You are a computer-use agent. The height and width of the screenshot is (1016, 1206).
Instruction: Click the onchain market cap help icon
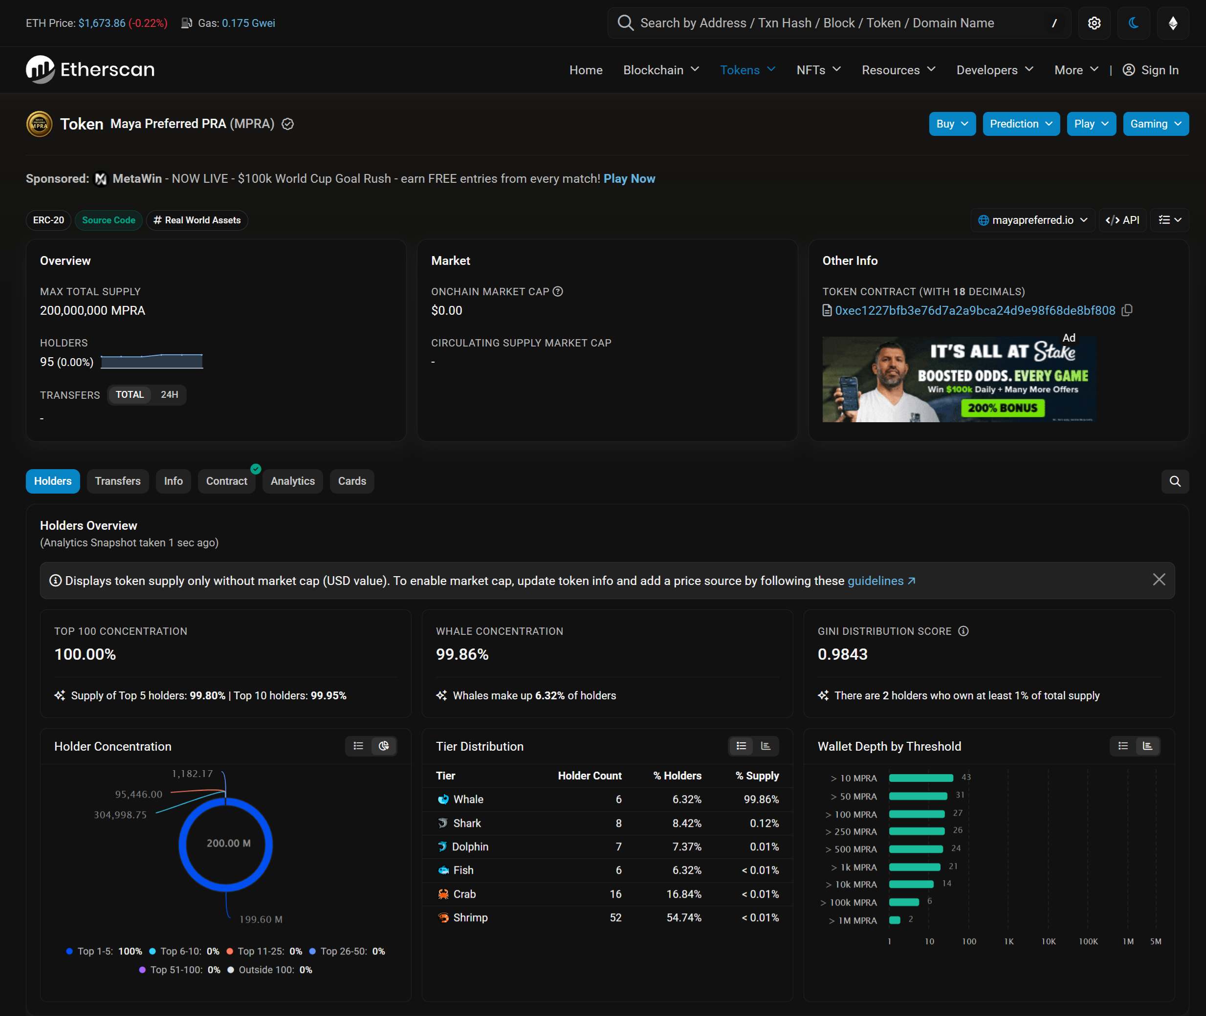[x=558, y=291]
